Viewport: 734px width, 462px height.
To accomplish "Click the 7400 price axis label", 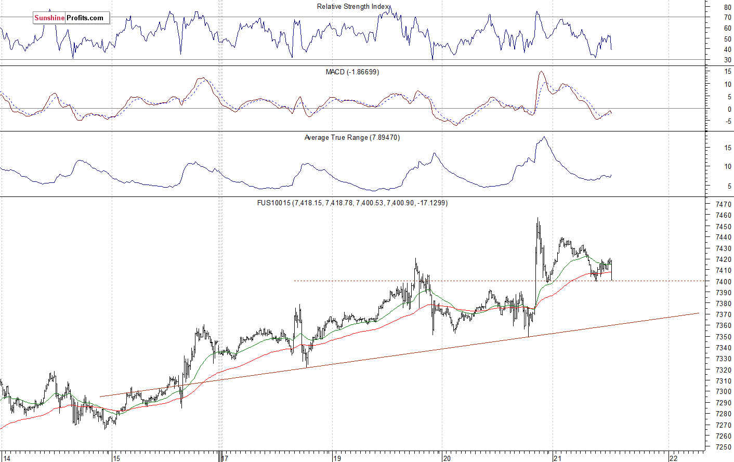I will point(724,282).
